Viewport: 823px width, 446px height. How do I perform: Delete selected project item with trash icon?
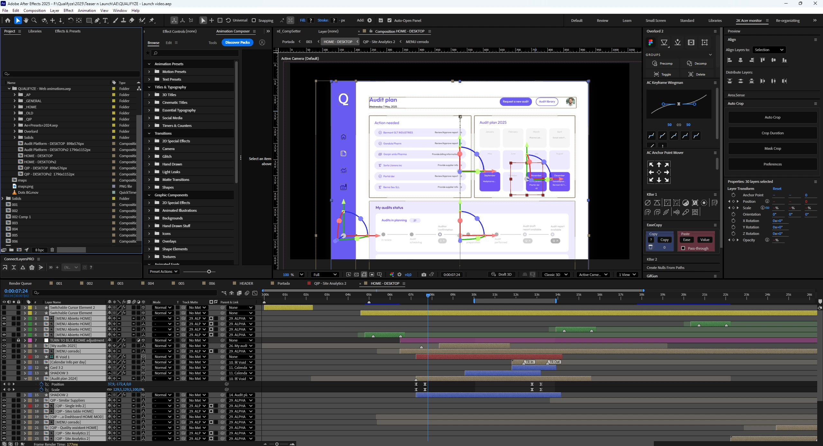[x=52, y=250]
